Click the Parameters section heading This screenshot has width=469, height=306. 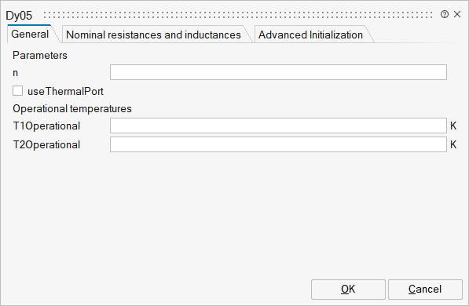pyautogui.click(x=40, y=55)
